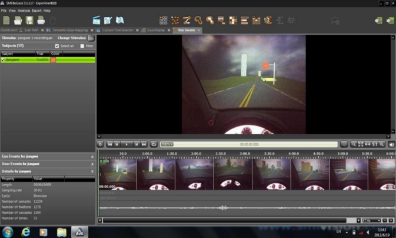Open the 100% playback speed dropdown
This screenshot has height=238, width=396.
point(167,144)
